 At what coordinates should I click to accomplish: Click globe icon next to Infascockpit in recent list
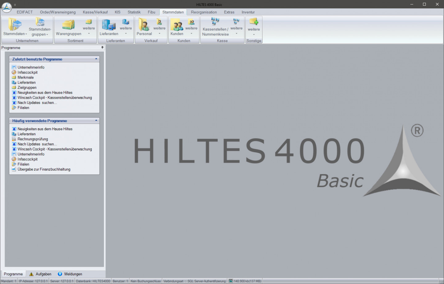tap(14, 72)
